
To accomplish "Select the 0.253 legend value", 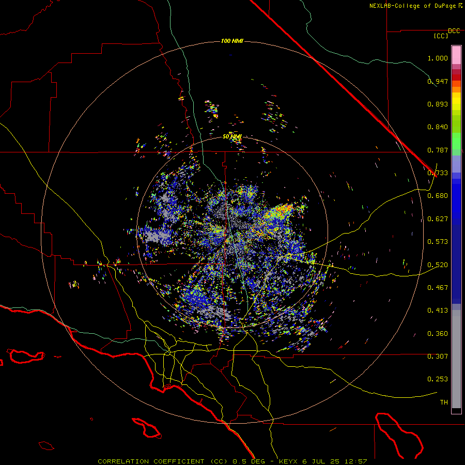I will coord(438,379).
